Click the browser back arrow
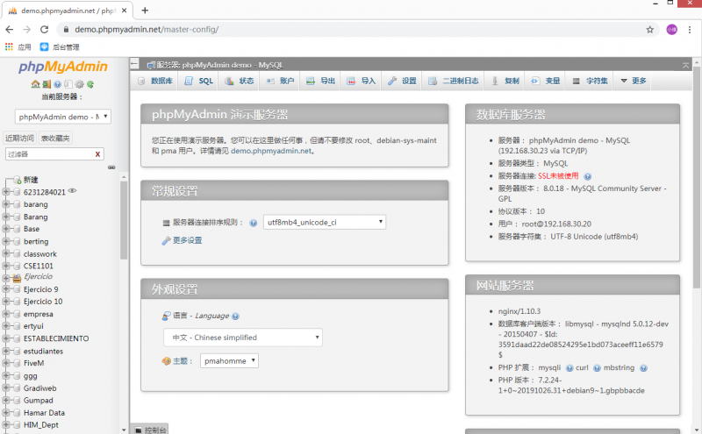Viewport: 702px width, 434px height. 10,30
